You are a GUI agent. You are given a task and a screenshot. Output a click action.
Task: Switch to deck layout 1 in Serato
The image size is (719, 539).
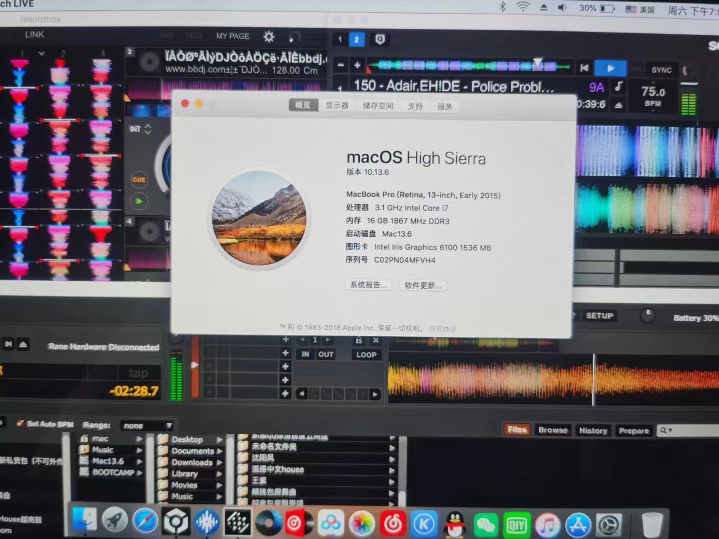pos(340,39)
